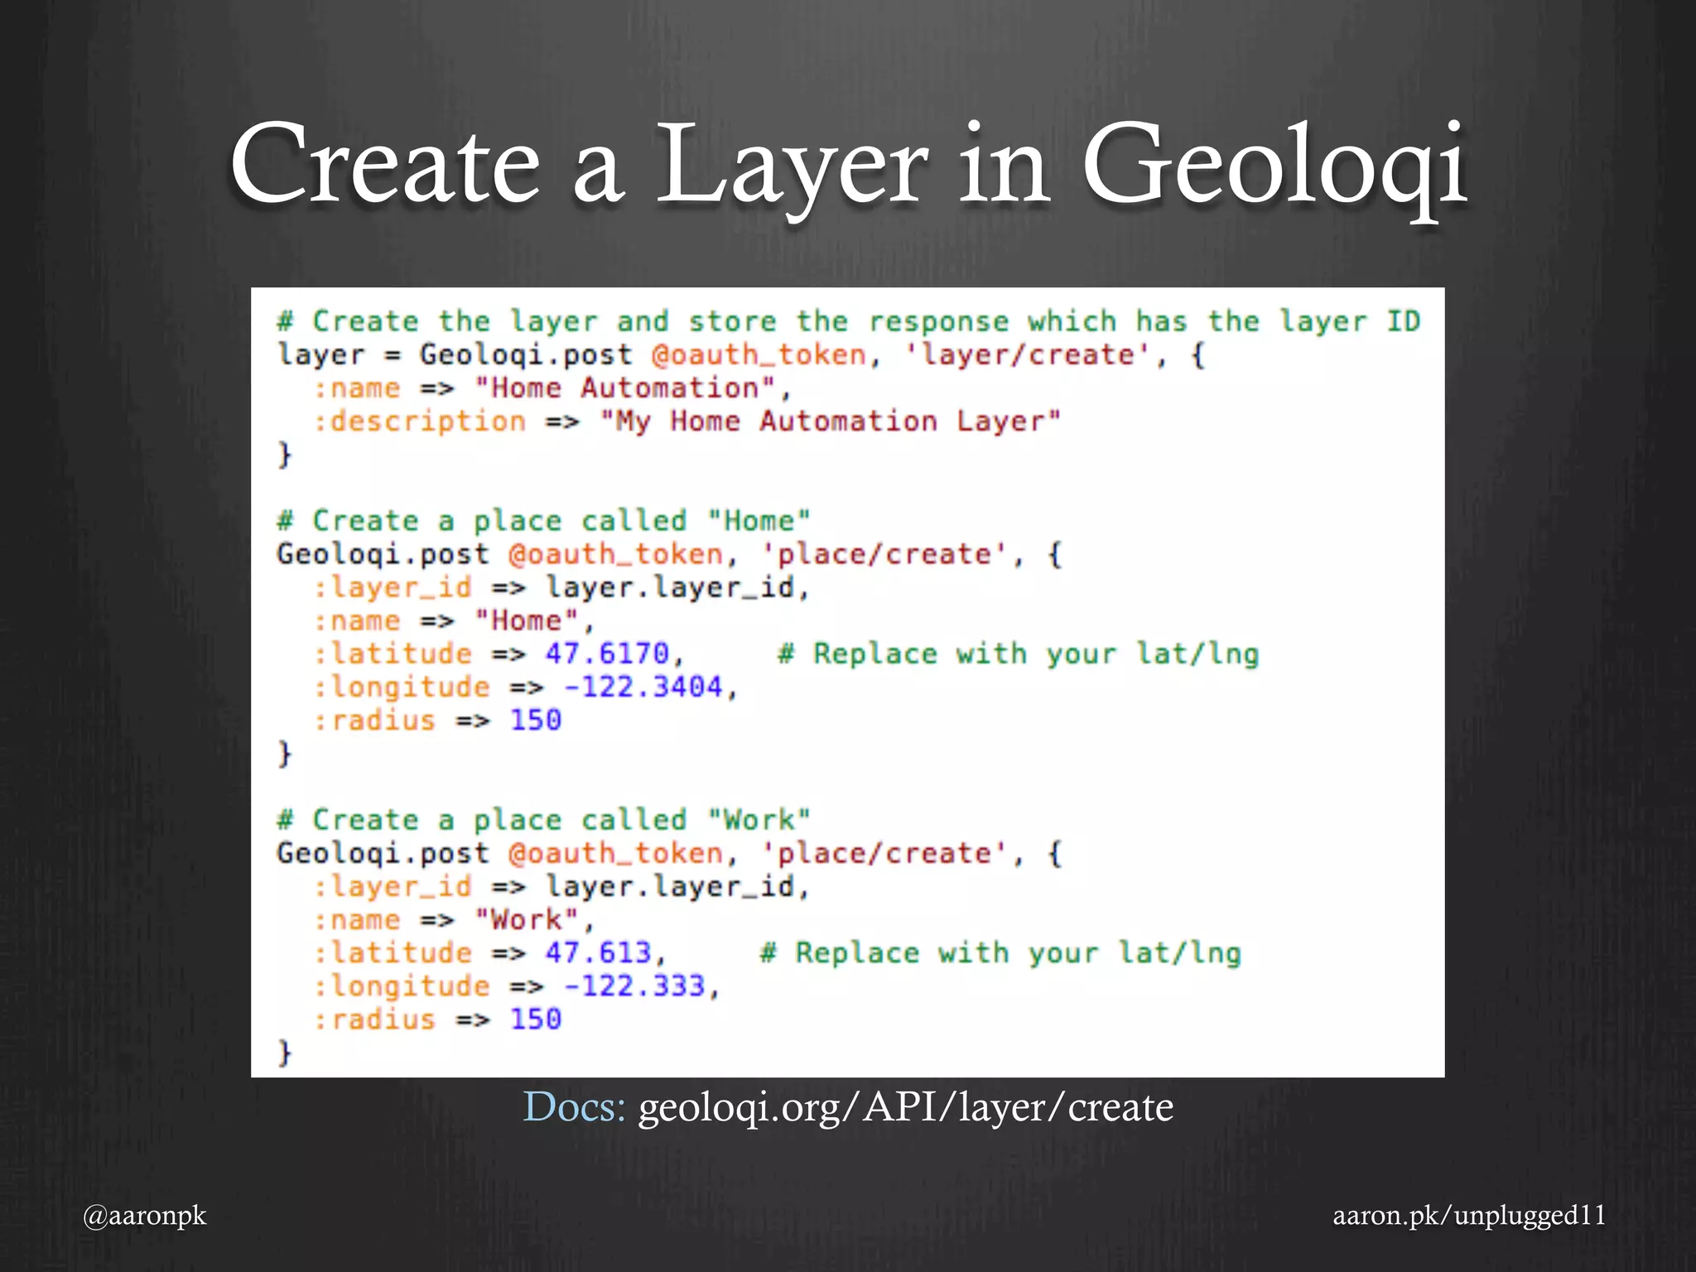Select the longitude value -122.3404
The image size is (1696, 1272).
[x=643, y=687]
